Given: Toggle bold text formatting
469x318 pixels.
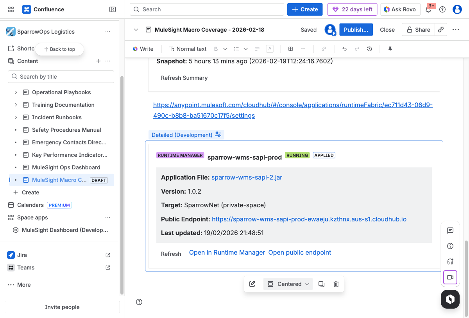Looking at the screenshot, I should tap(216, 49).
